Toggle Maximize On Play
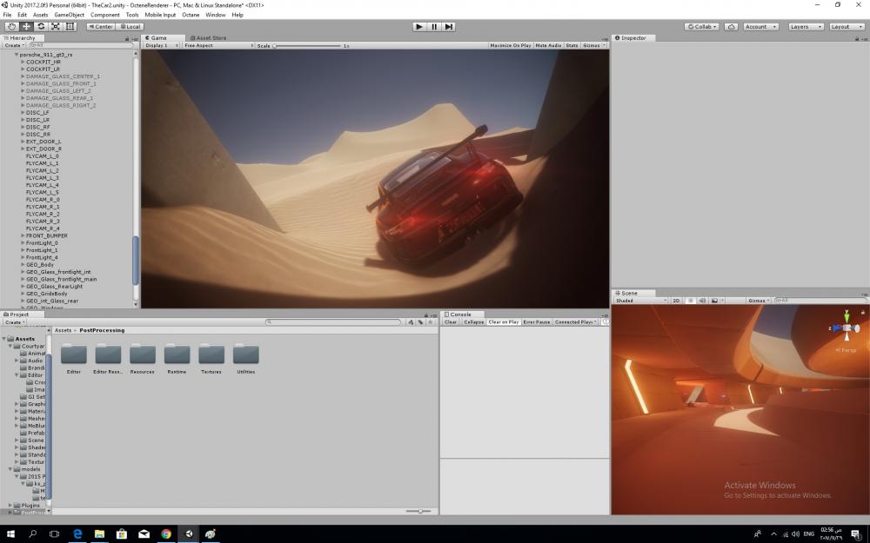Screen dimensions: 870x543 tap(511, 45)
